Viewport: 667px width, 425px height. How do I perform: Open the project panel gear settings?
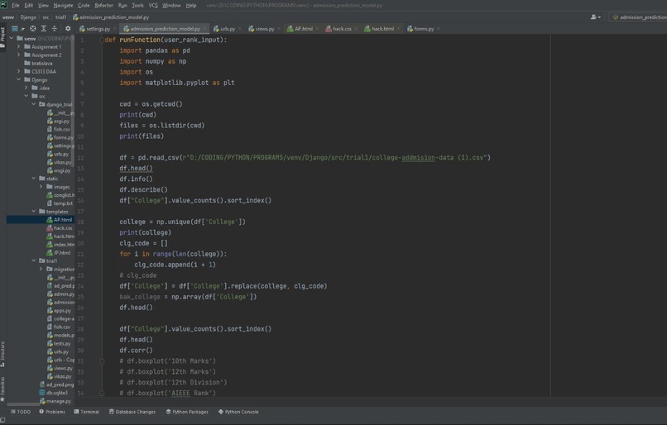point(68,28)
